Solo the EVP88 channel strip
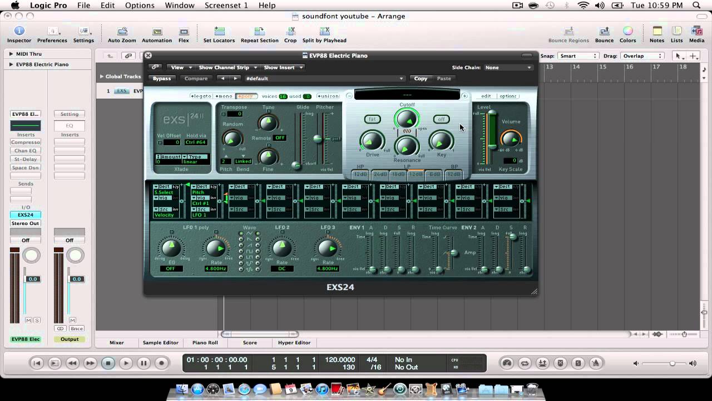The height and width of the screenshot is (401, 712). [37, 320]
